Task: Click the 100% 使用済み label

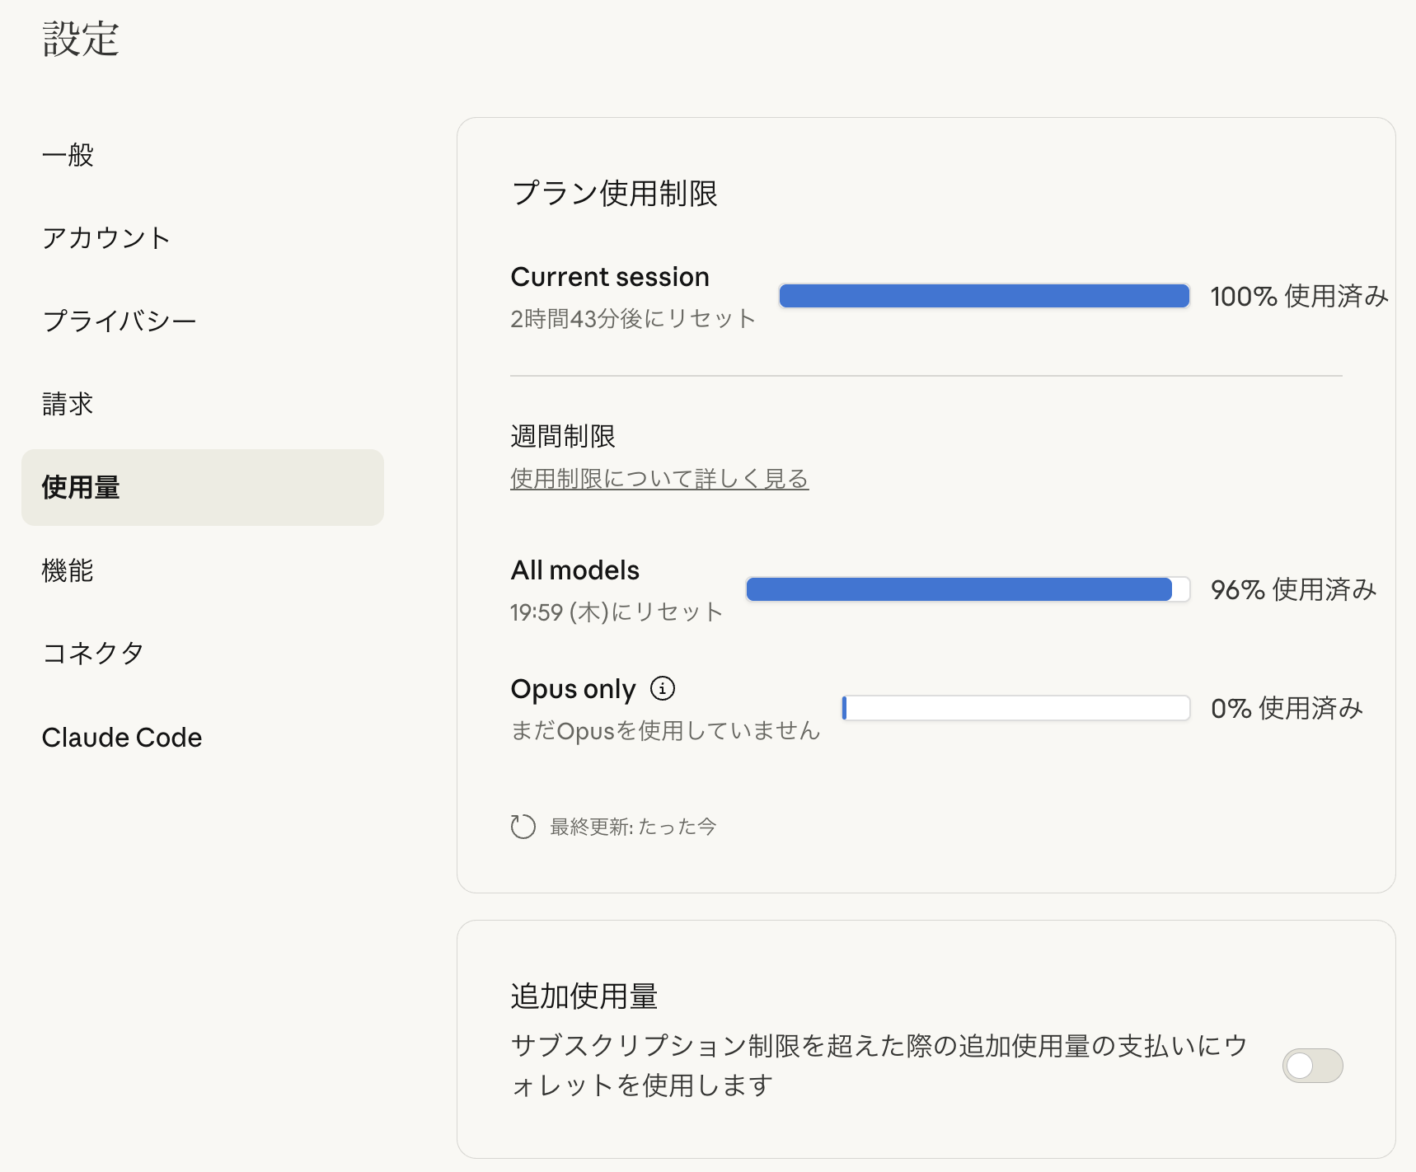Action: (x=1299, y=296)
